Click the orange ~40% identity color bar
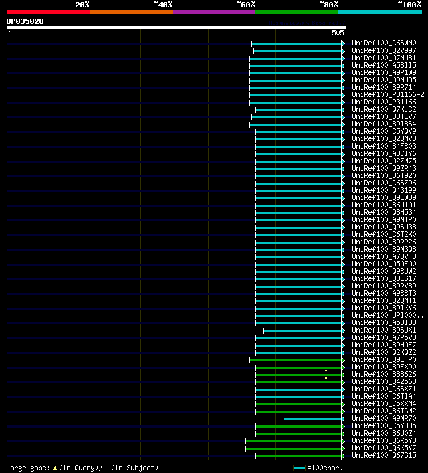Screen dimensions: 428x473 coord(131,12)
